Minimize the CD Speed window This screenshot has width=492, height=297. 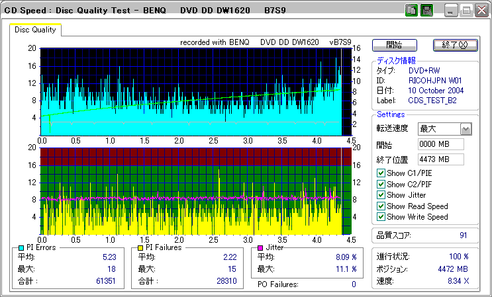tap(452, 11)
